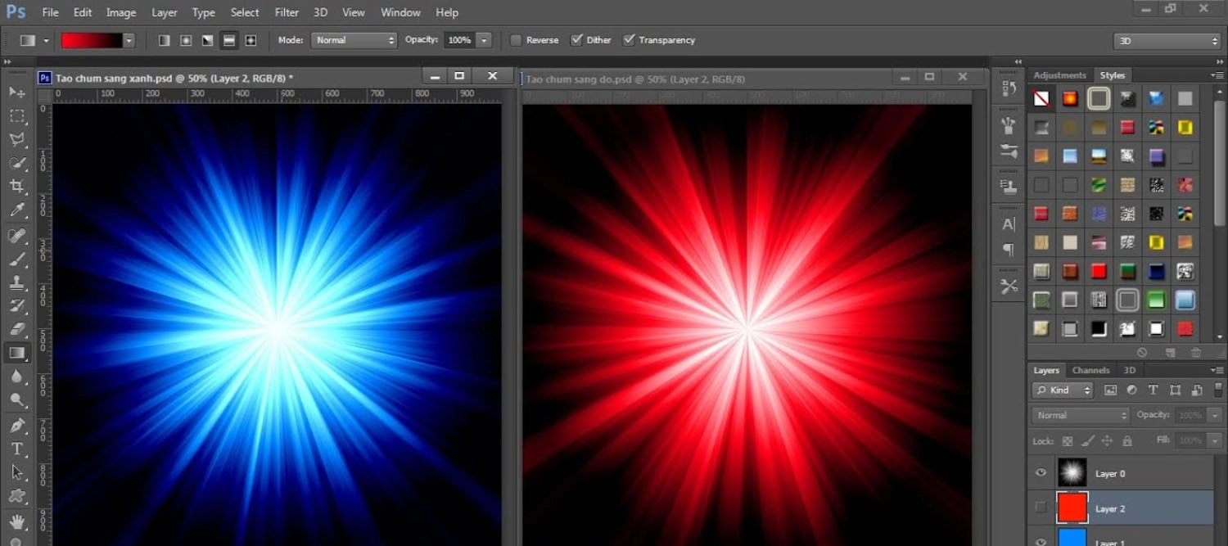Screen dimensions: 1228x546
Task: Filter layers by pixel layers icon
Action: (1110, 390)
